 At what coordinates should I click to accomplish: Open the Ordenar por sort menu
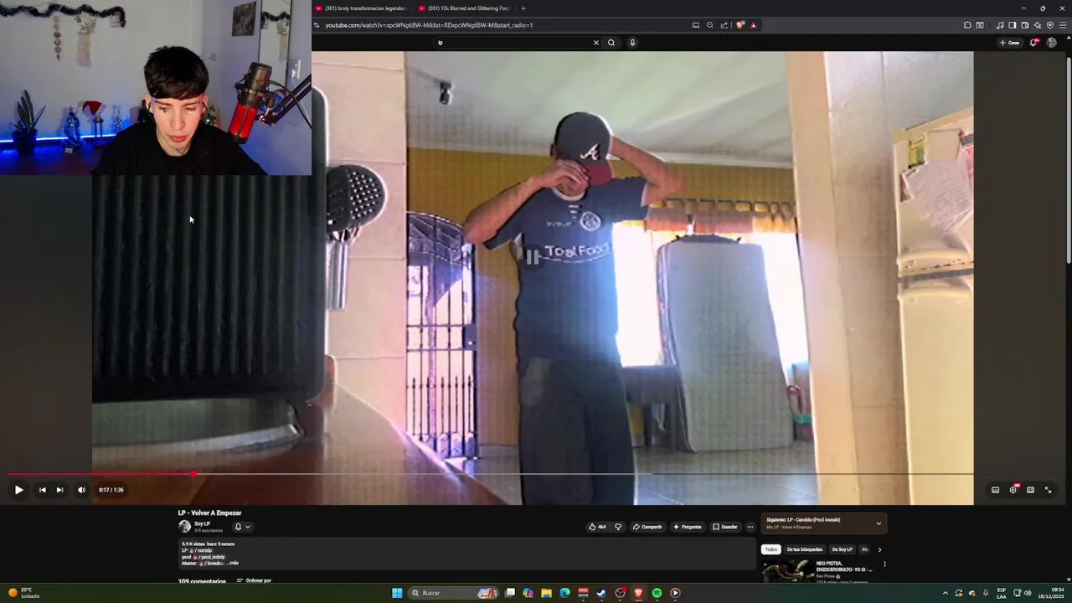[x=254, y=580]
